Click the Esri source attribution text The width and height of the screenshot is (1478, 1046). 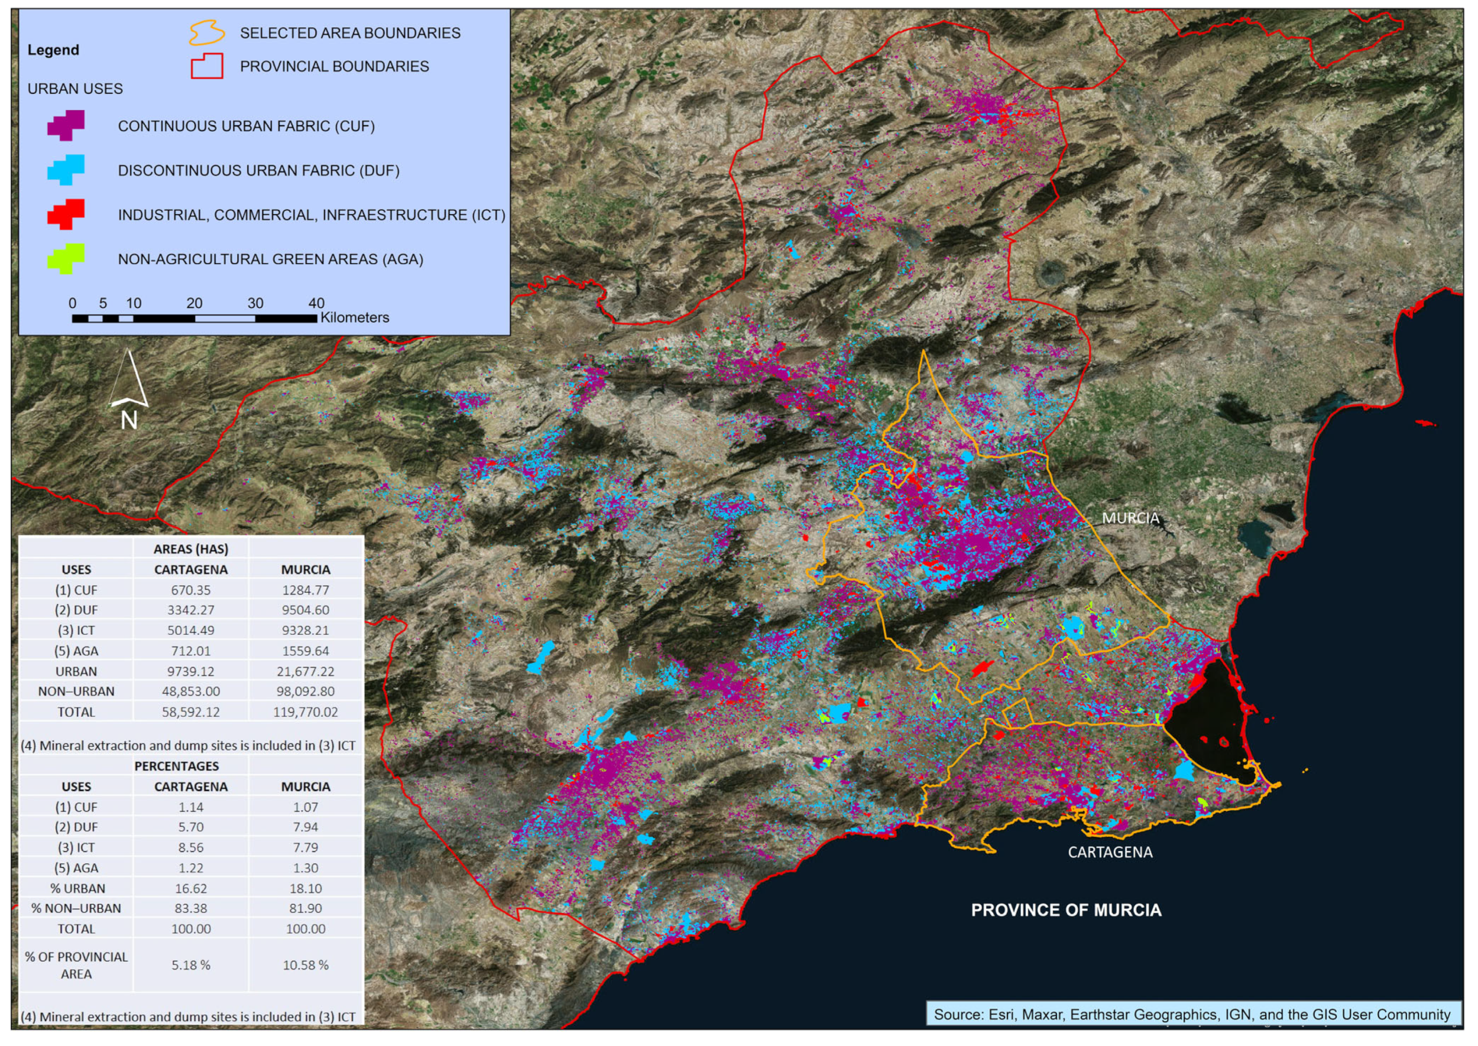point(1191,1015)
